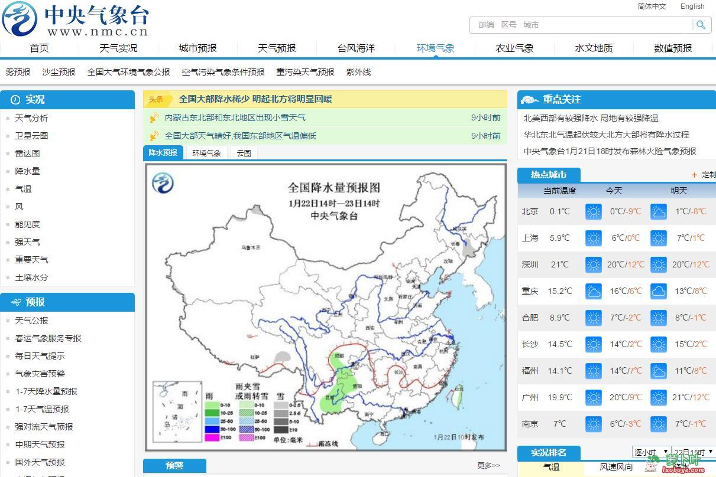Click Beijing's sunny weather icon for today
Image resolution: width=716 pixels, height=477 pixels.
(593, 211)
